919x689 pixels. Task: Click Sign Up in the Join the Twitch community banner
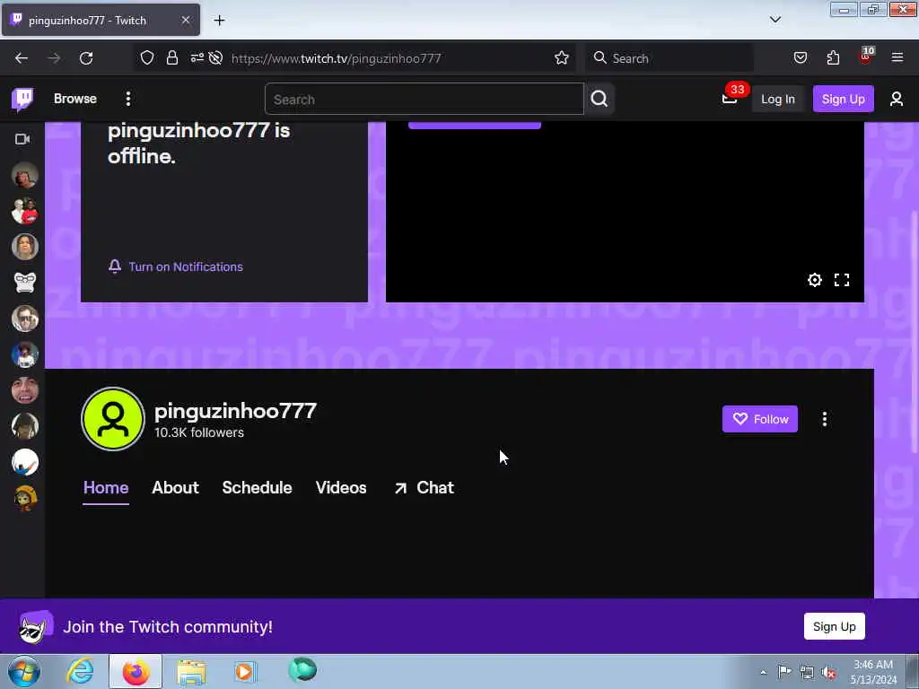pos(834,626)
